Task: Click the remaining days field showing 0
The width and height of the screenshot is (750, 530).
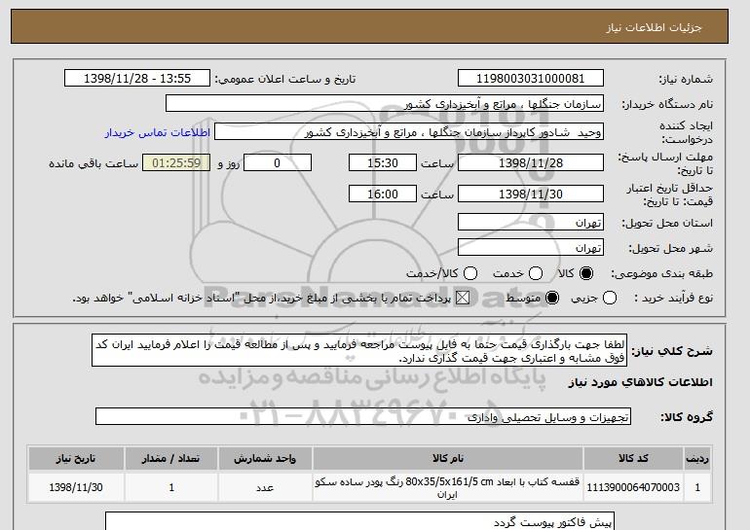Action: pos(278,162)
